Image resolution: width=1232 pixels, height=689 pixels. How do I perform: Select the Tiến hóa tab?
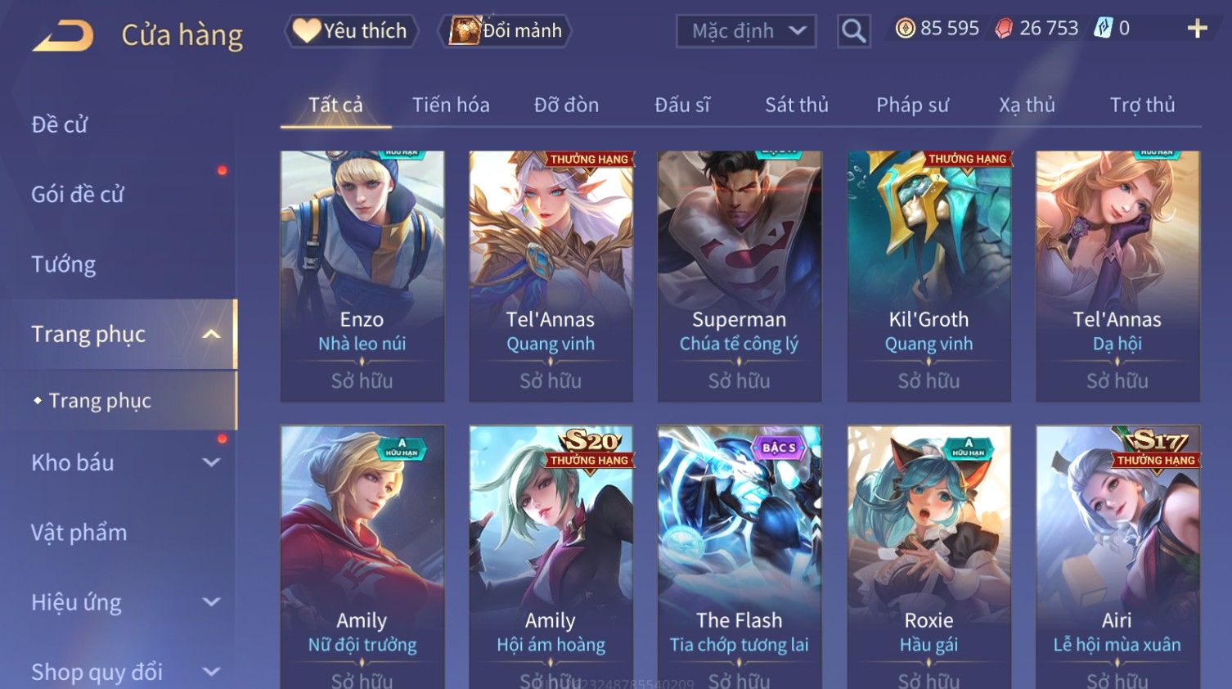point(451,105)
